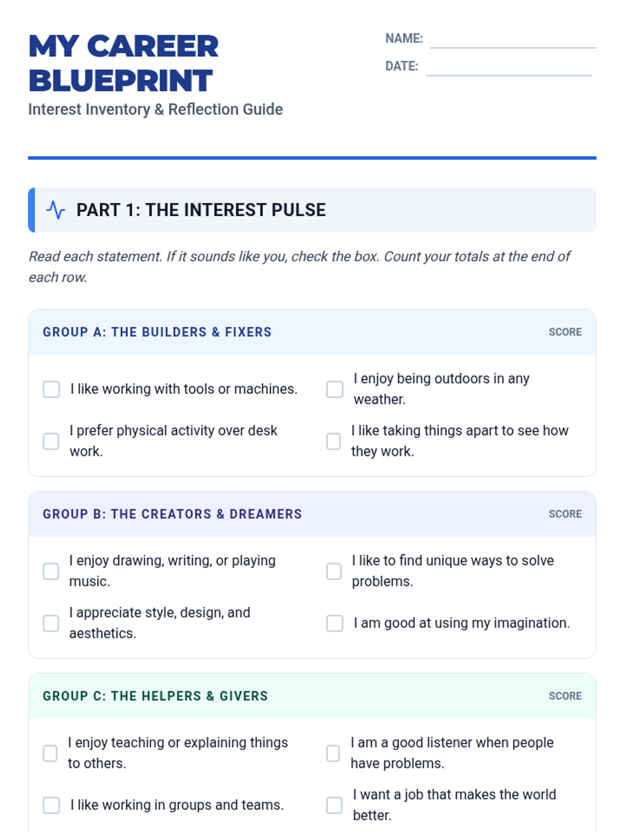Click the Group C SCORE field
The height and width of the screenshot is (832, 624).
565,696
